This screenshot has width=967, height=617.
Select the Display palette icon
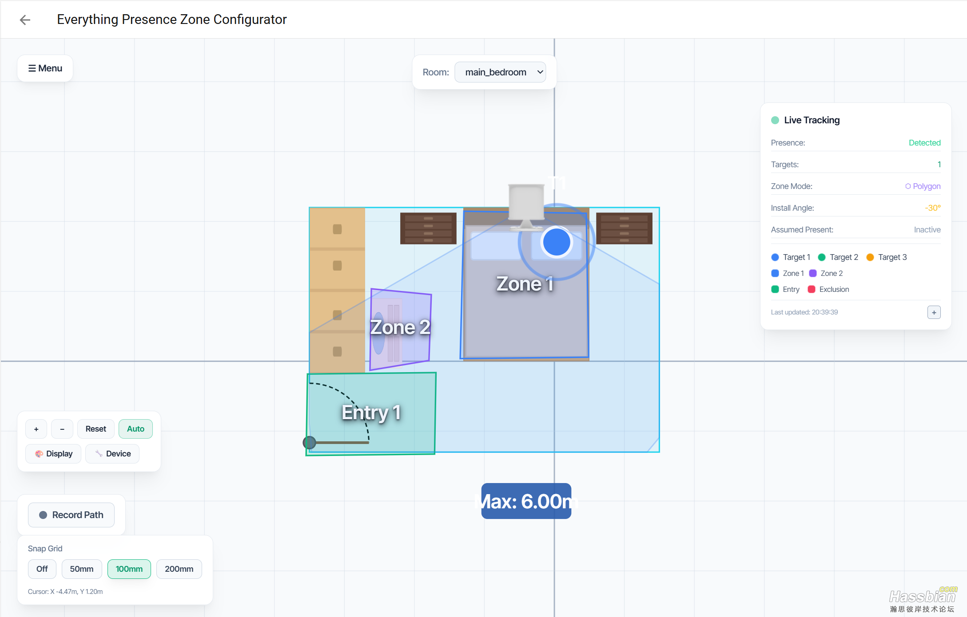tap(39, 453)
